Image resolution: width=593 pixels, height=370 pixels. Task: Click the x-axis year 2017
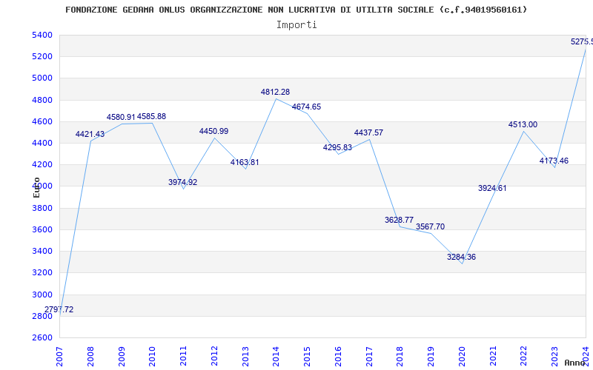click(x=369, y=357)
